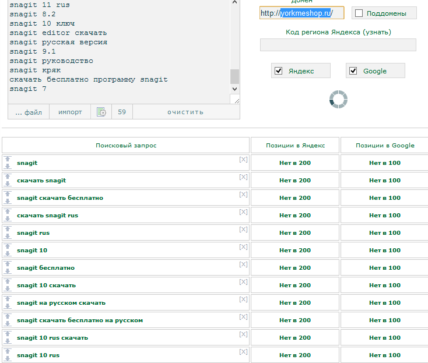Click the domain input field with yorkmeshop.ru
Image resolution: width=428 pixels, height=363 pixels.
click(x=301, y=13)
